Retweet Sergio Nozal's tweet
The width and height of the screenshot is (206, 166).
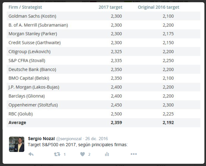coord(57,154)
